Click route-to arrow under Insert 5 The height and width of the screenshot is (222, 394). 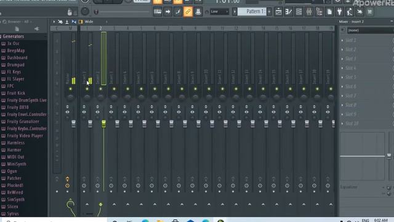click(x=141, y=204)
